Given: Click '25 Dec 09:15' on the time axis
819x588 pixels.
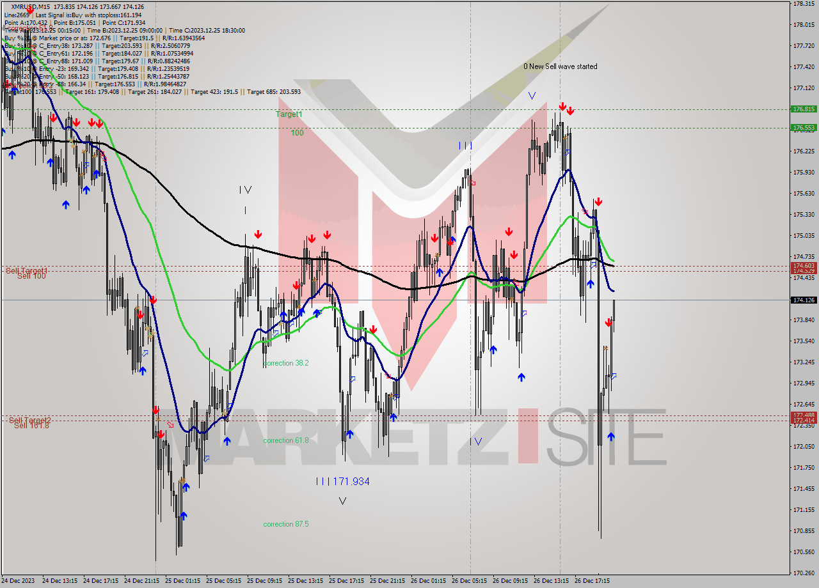Looking at the screenshot, I should pos(265,582).
